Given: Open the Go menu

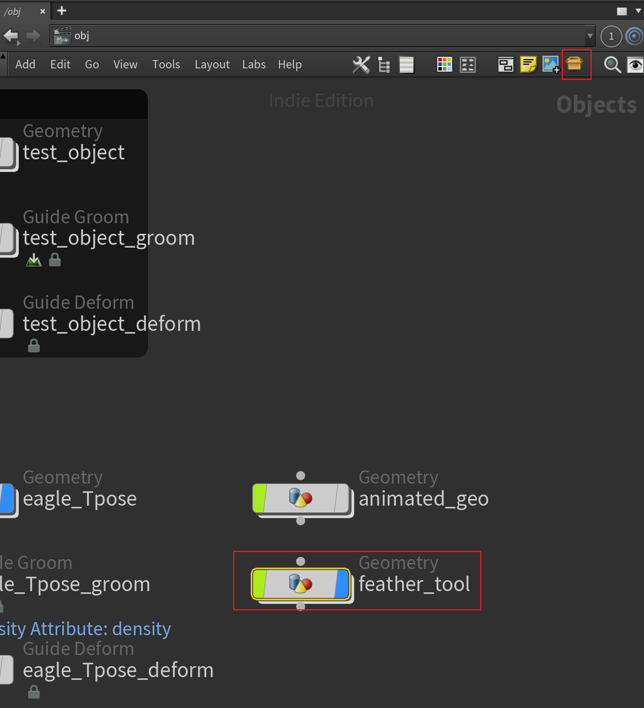Looking at the screenshot, I should click(x=92, y=65).
